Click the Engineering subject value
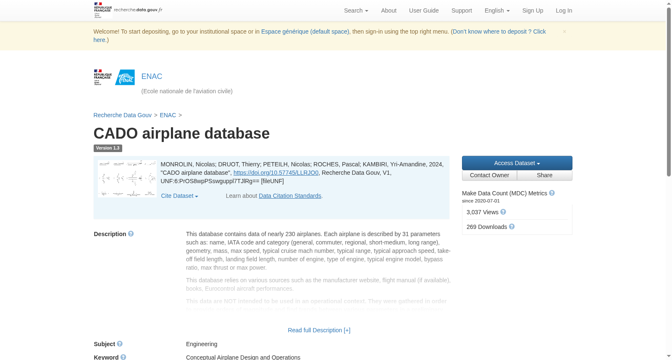 202,344
